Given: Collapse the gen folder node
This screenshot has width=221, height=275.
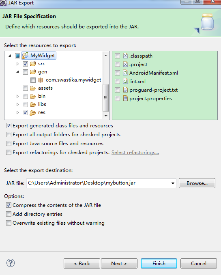Looking at the screenshot, I should [17, 72].
